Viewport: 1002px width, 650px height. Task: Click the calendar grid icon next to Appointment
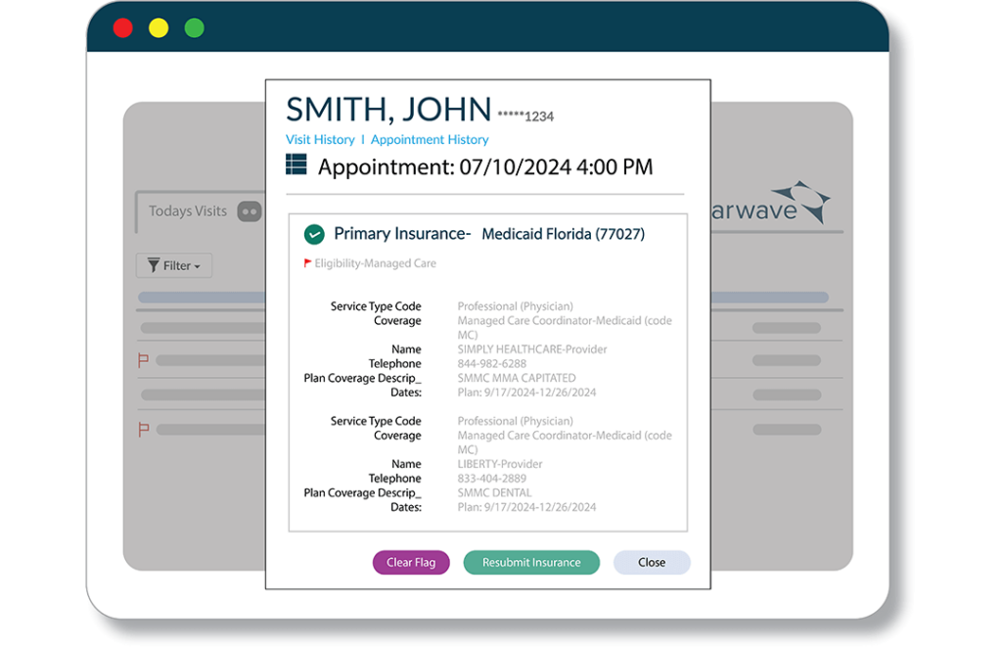point(296,164)
